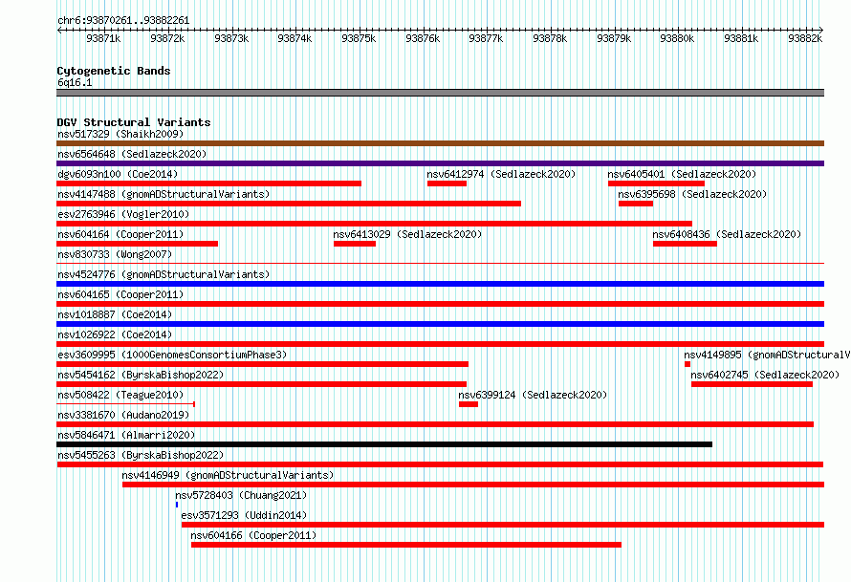
Task: Click nsv5728403 (Chuang2021) label
Action: pyautogui.click(x=241, y=495)
